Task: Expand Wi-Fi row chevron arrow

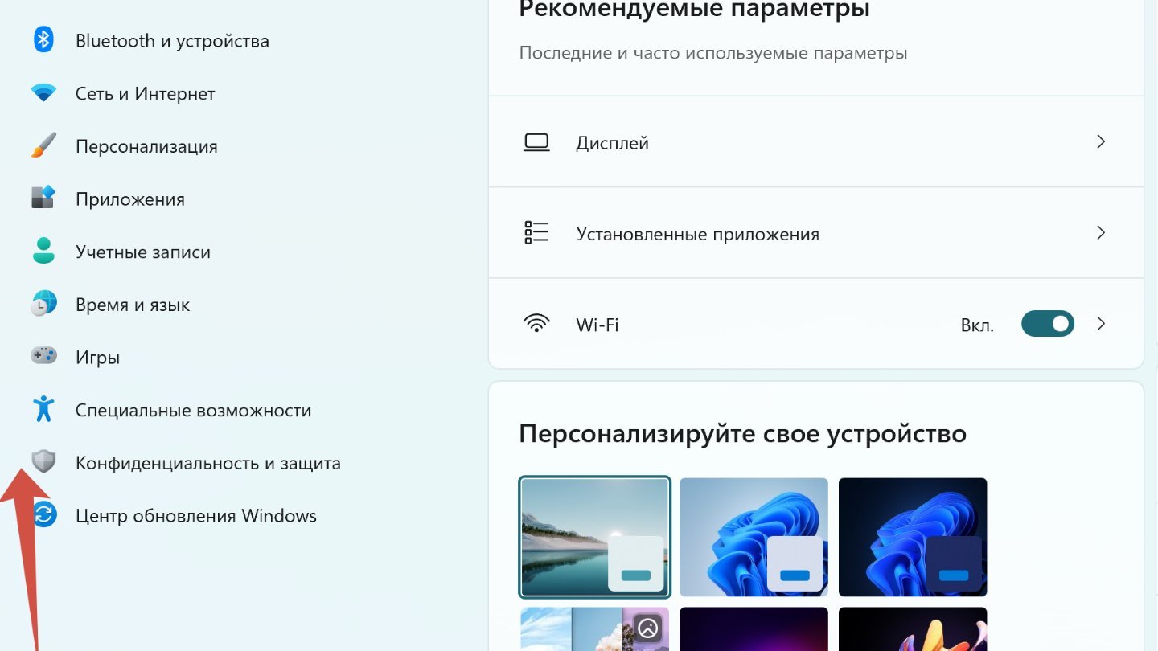Action: pos(1101,324)
